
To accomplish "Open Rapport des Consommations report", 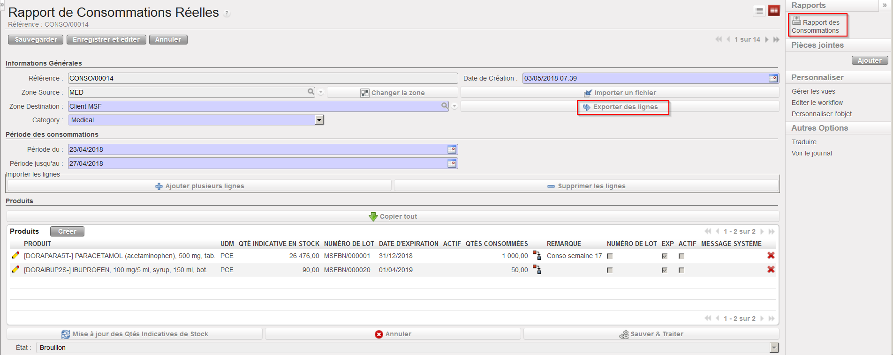I will tap(817, 26).
